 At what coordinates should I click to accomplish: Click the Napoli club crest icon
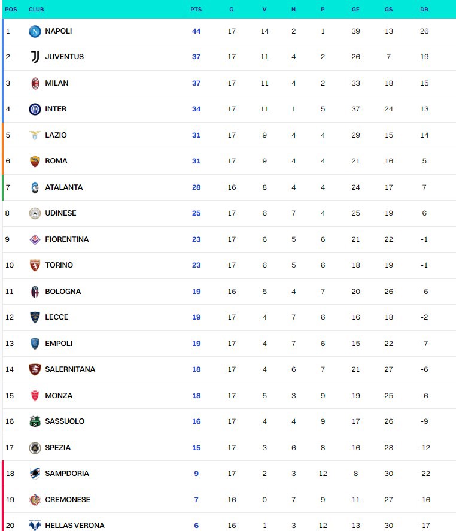[x=35, y=31]
